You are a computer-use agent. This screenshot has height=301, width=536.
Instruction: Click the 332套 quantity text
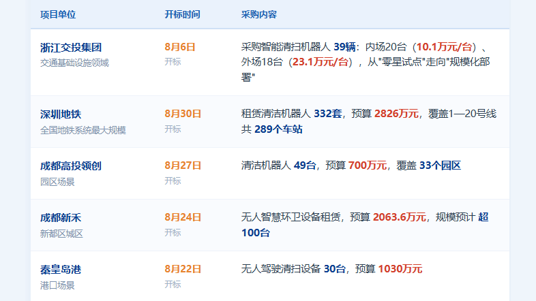pyautogui.click(x=328, y=114)
